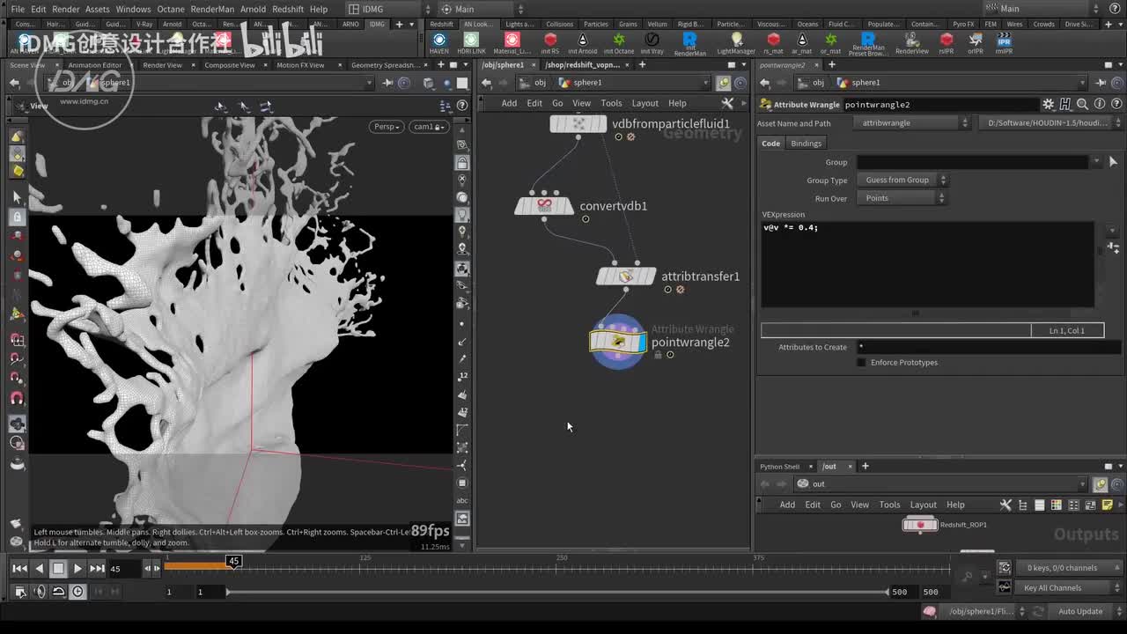Click the HDRI LINK shelf tool
This screenshot has width=1127, height=634.
471,41
